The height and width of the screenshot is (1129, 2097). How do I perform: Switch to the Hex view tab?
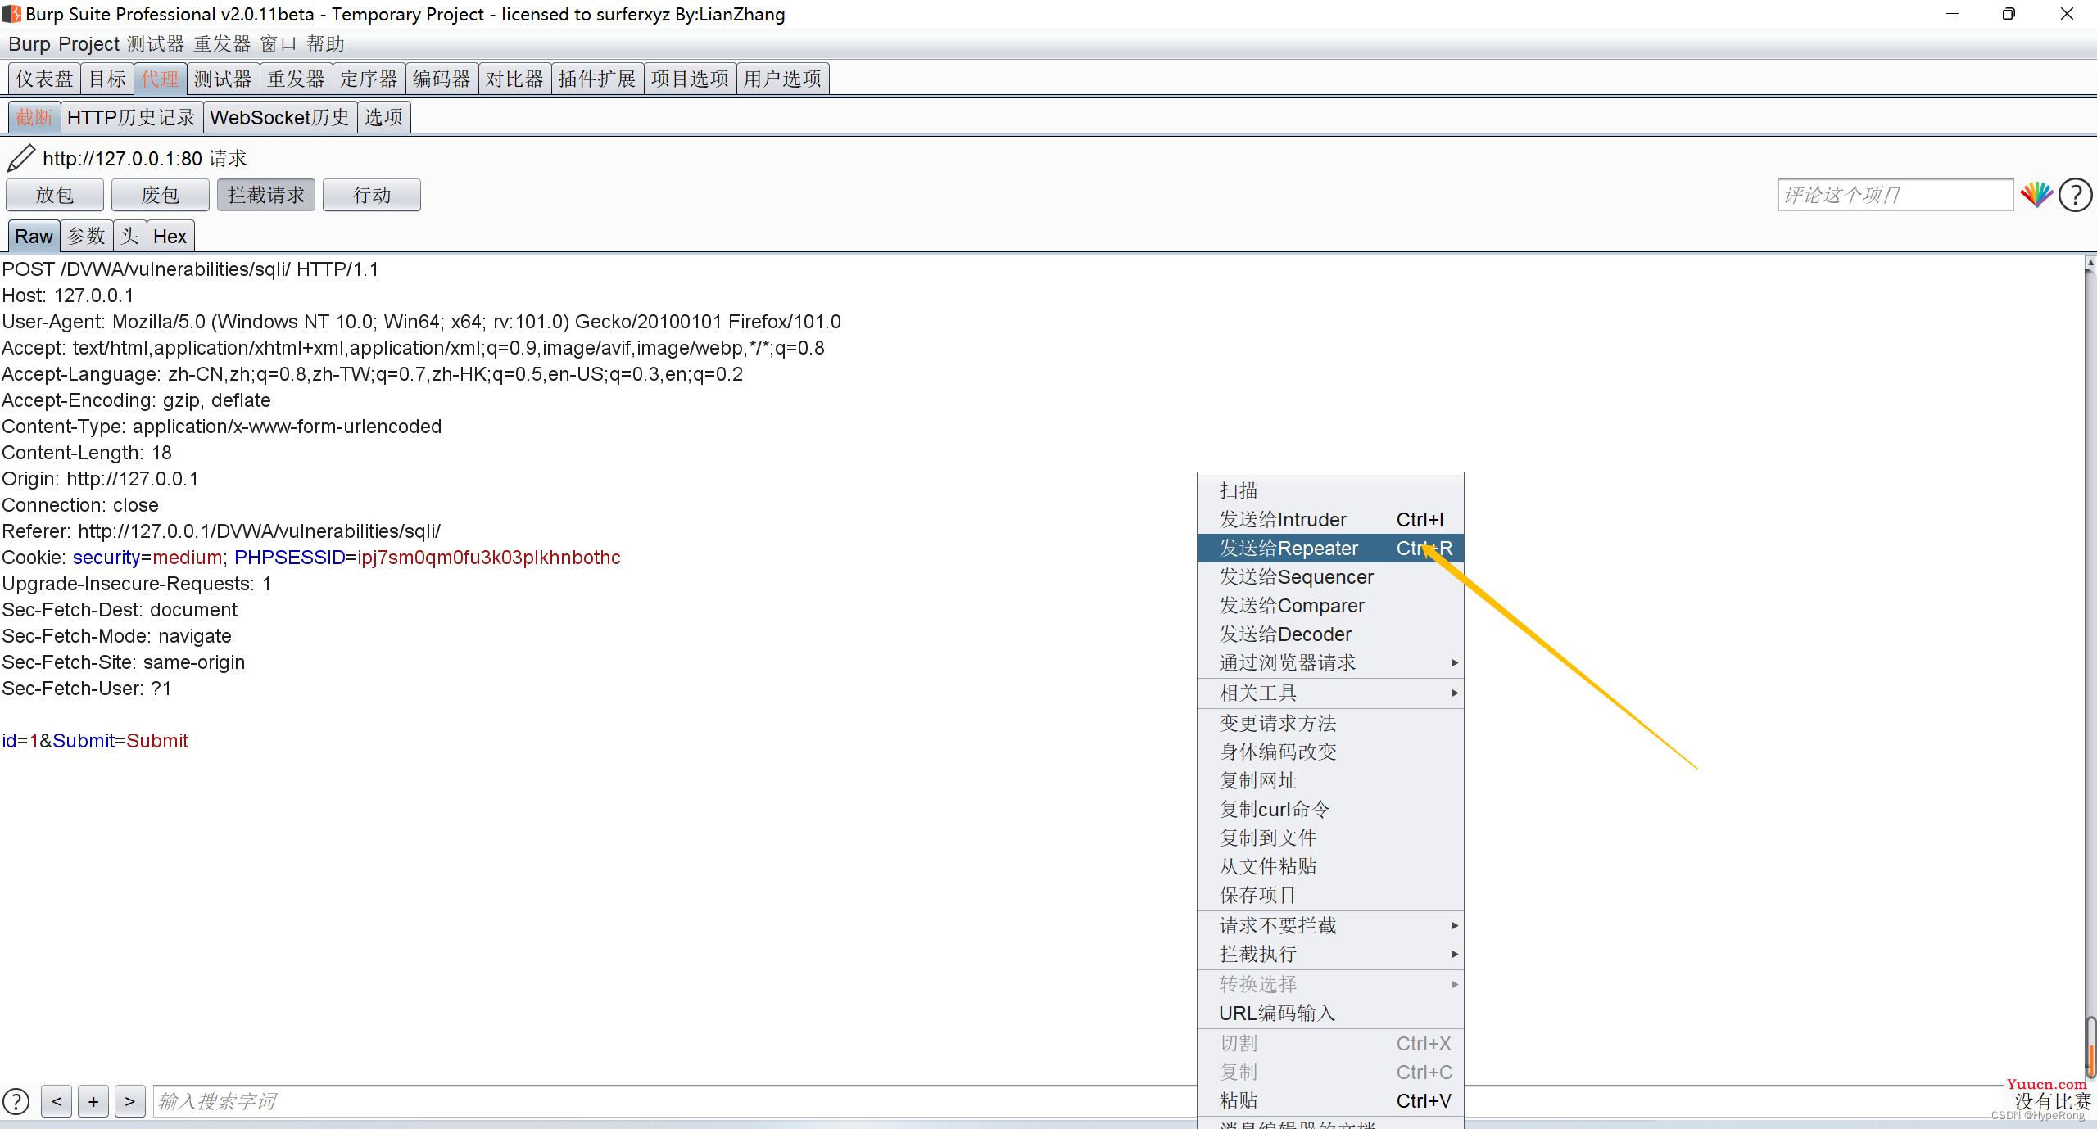(x=170, y=236)
